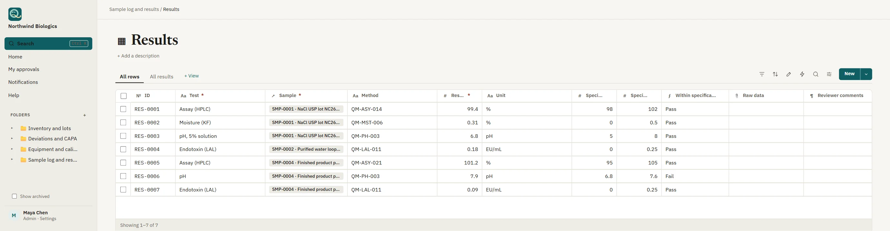Click the magnifier search icon in table toolbar
This screenshot has height=231, width=890.
[x=816, y=74]
